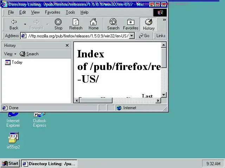Screen dimensions: 225x168
Task: Click the 9:32 AM system clock
Action: [x=213, y=163]
